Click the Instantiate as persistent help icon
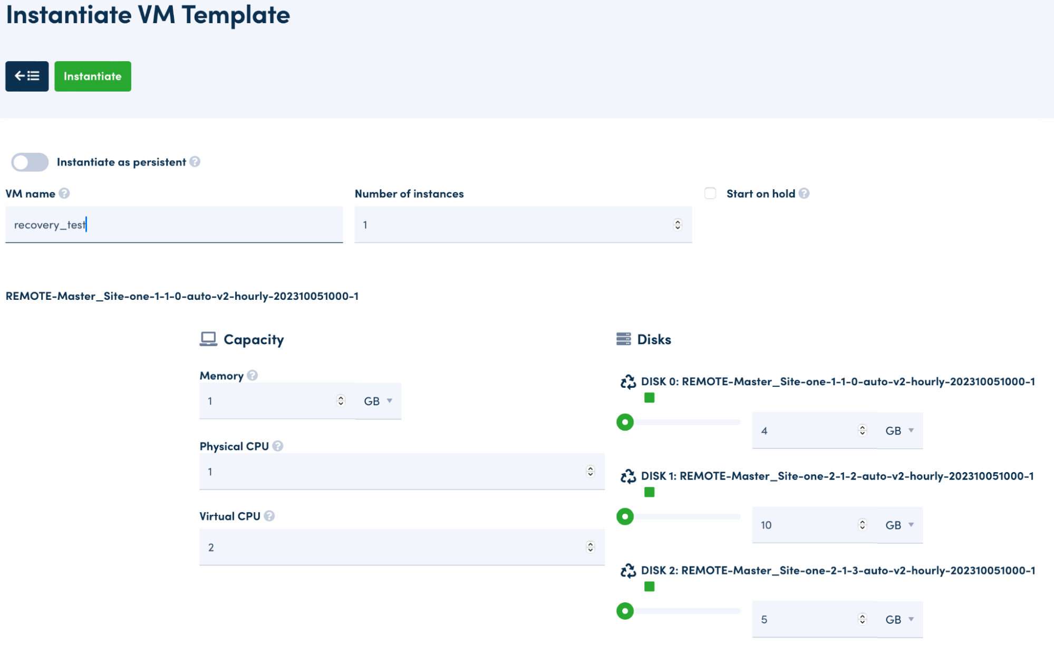Screen dimensions: 1054x666 pos(195,162)
